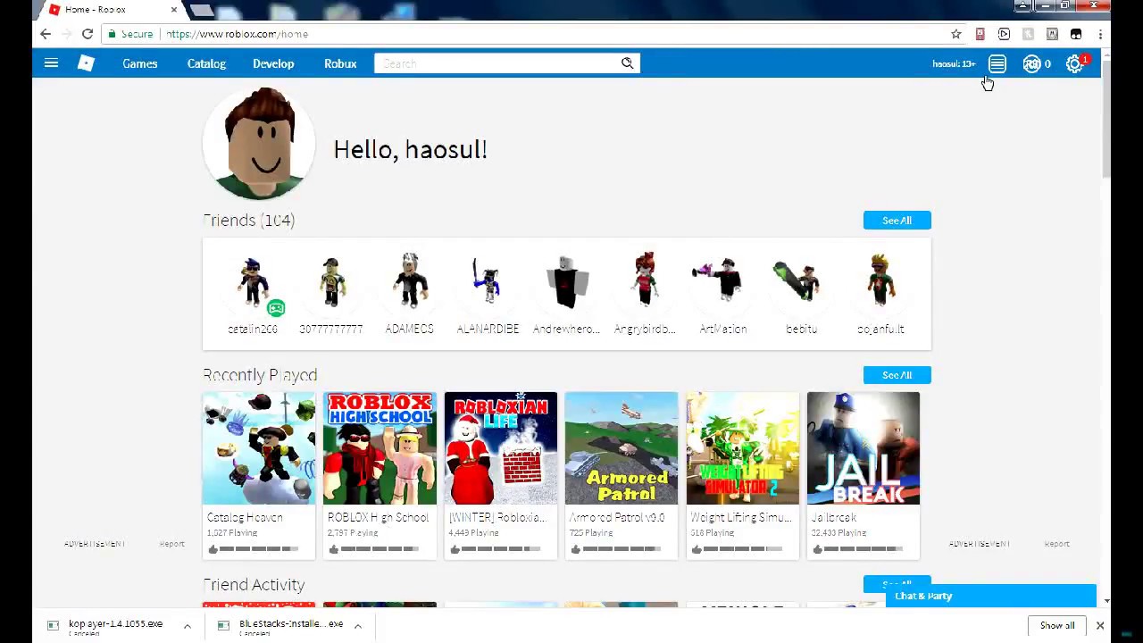Bookmark this page with the star icon

[956, 34]
